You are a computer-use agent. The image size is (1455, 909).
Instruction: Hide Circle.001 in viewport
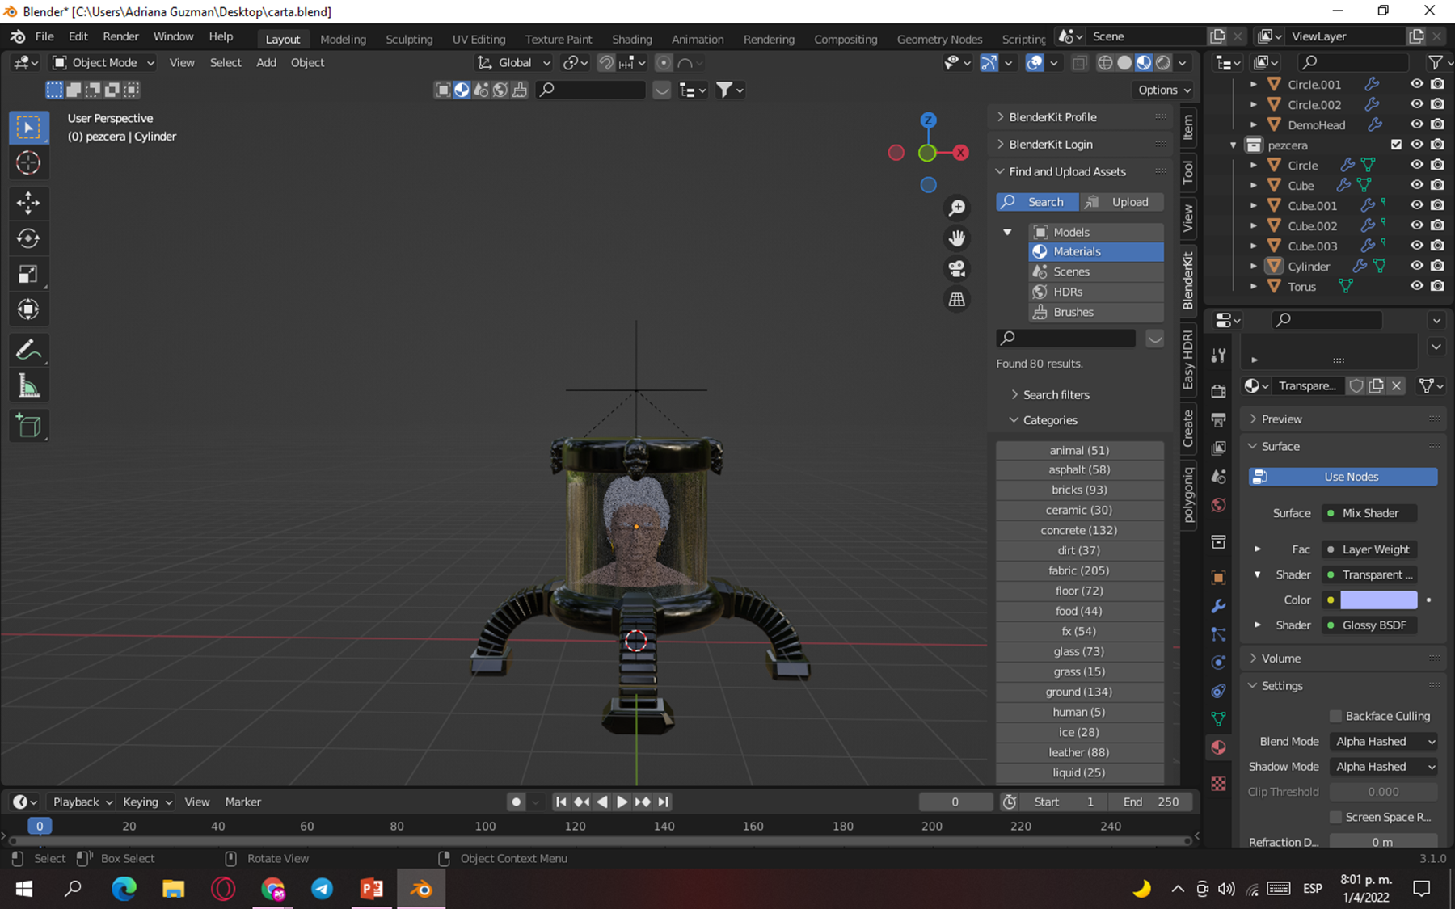(x=1417, y=84)
